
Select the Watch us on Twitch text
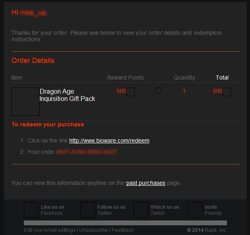coord(165,210)
